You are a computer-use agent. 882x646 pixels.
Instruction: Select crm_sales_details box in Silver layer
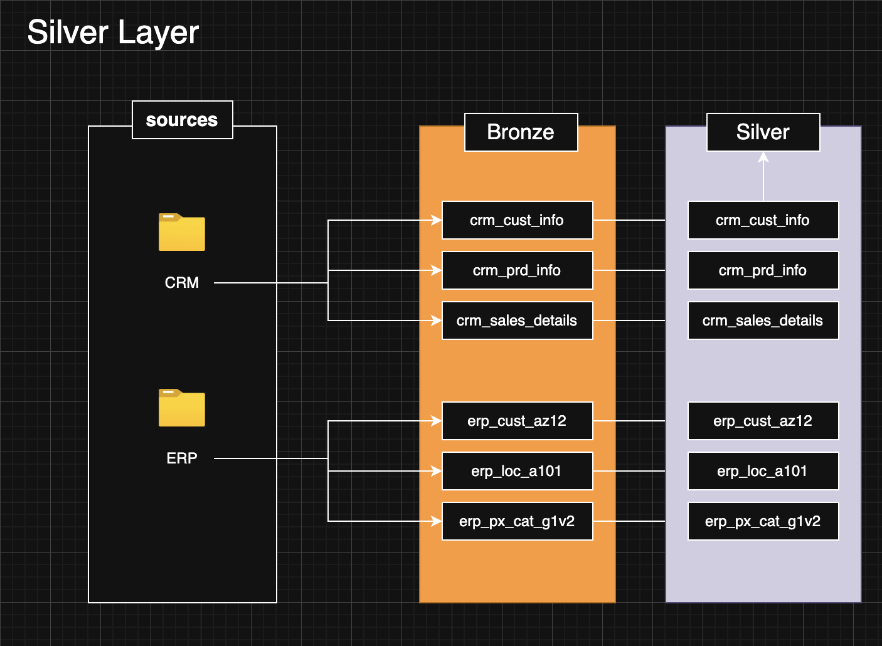pyautogui.click(x=763, y=320)
